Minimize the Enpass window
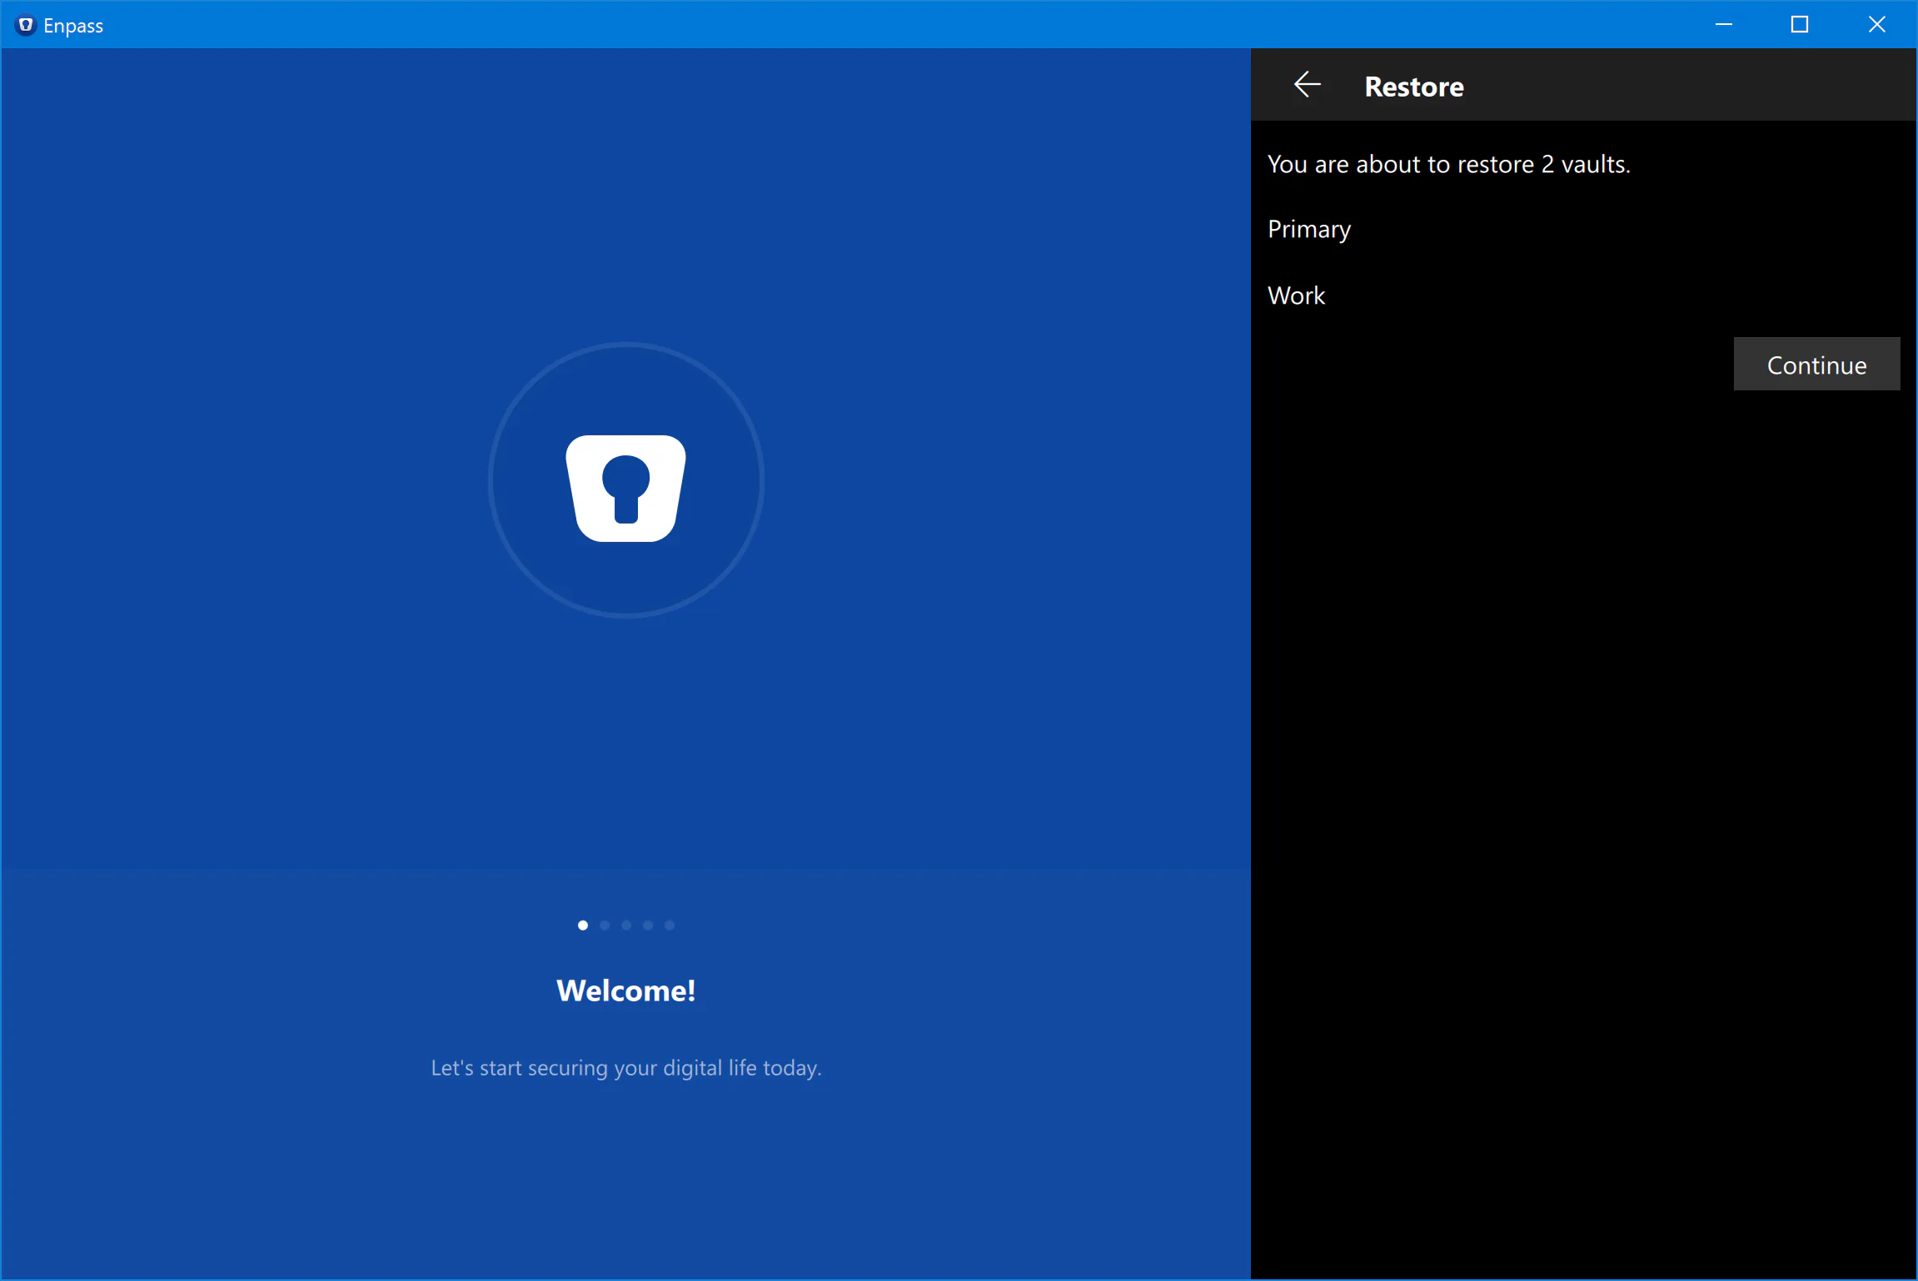 pyautogui.click(x=1723, y=25)
